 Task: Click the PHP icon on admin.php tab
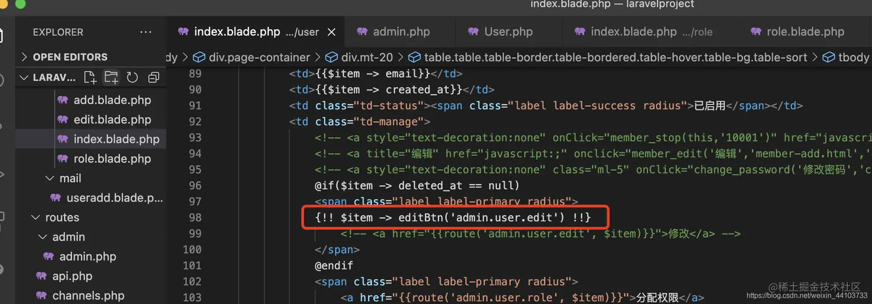click(362, 32)
